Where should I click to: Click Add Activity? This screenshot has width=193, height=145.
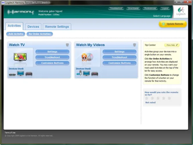click(x=16, y=34)
